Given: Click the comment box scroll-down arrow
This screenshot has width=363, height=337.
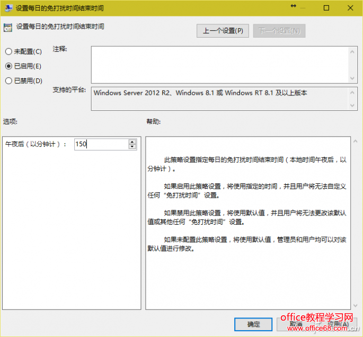Looking at the screenshot, I should tap(352, 78).
